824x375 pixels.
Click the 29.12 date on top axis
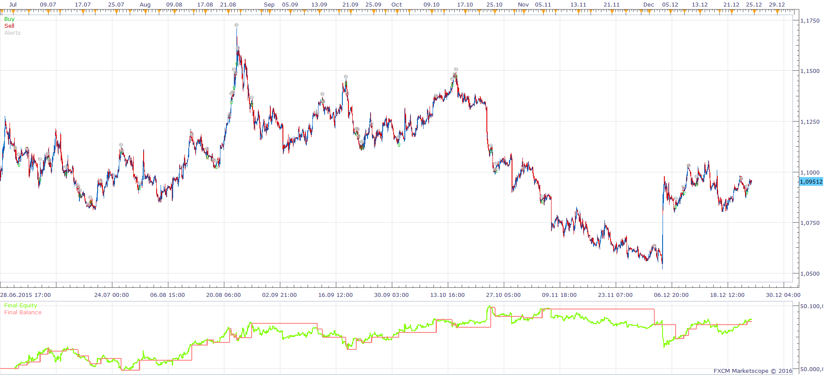[x=777, y=5]
